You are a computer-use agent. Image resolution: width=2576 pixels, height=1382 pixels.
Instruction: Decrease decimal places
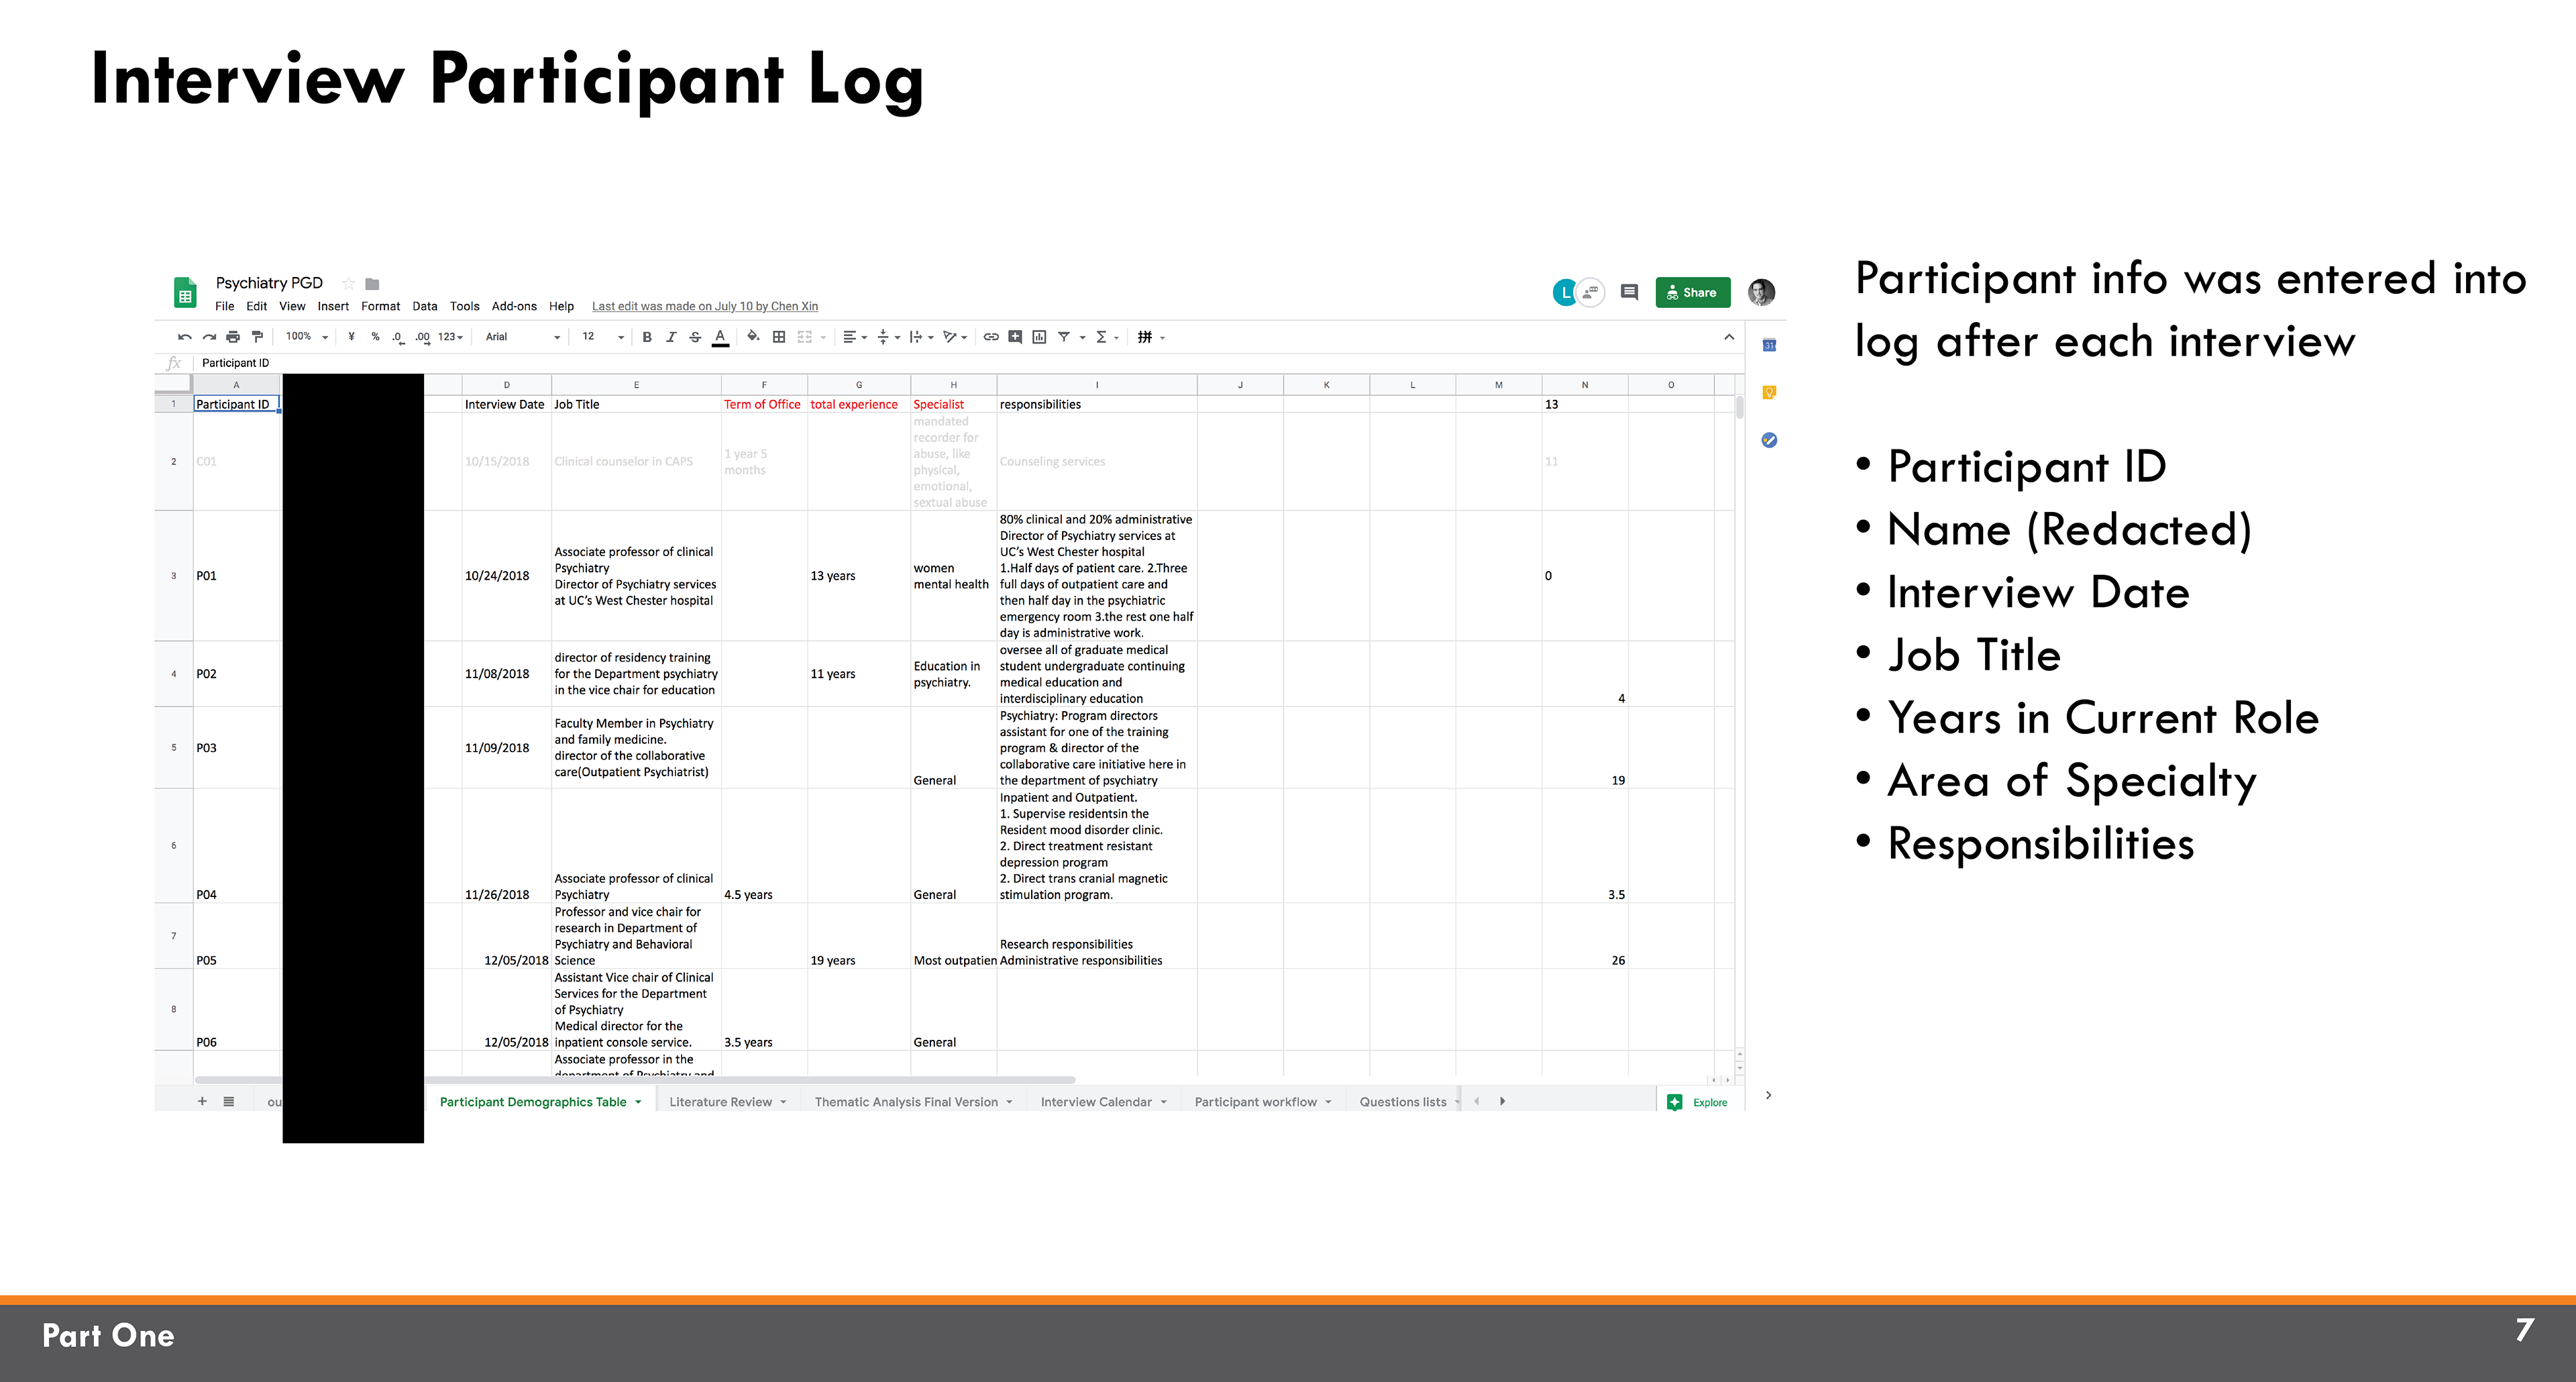coord(398,337)
